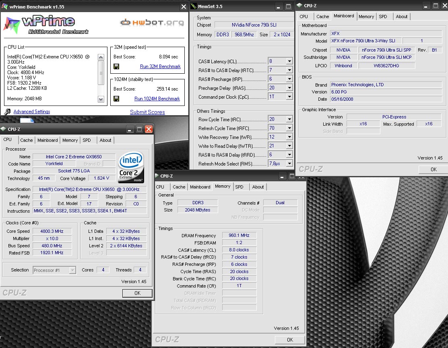Switch to Mainboard tab in CPU-Z CPU window
Screen dimensions: 448x348
[x=47, y=140]
